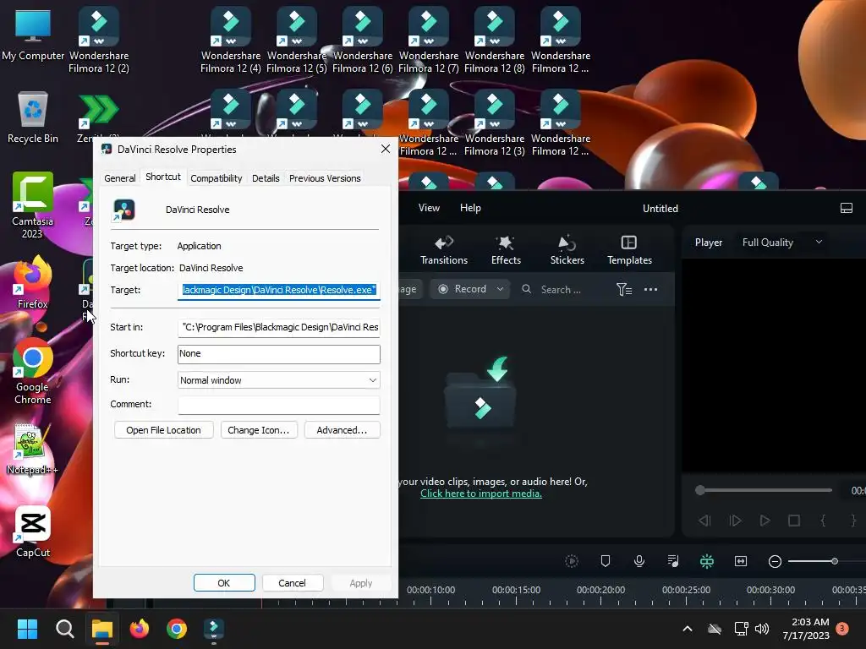Open File Explorer from the taskbar
Viewport: 866px width, 649px height.
pyautogui.click(x=102, y=629)
